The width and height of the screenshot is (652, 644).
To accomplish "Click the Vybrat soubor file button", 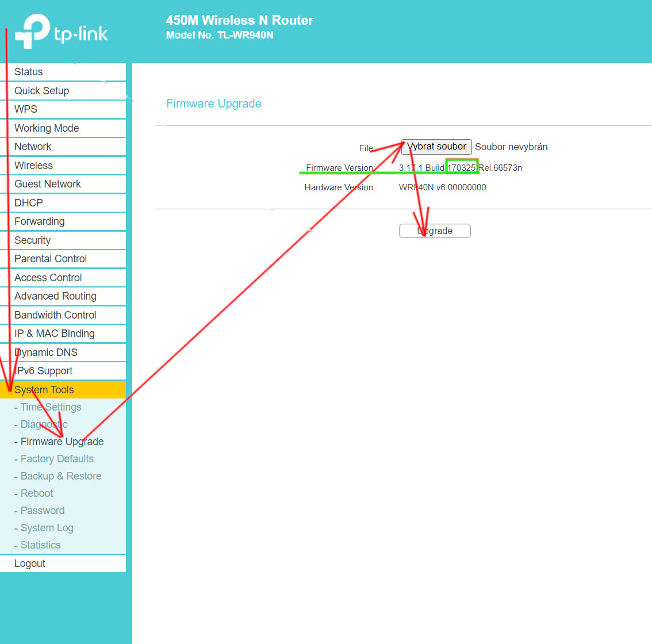I will 436,147.
